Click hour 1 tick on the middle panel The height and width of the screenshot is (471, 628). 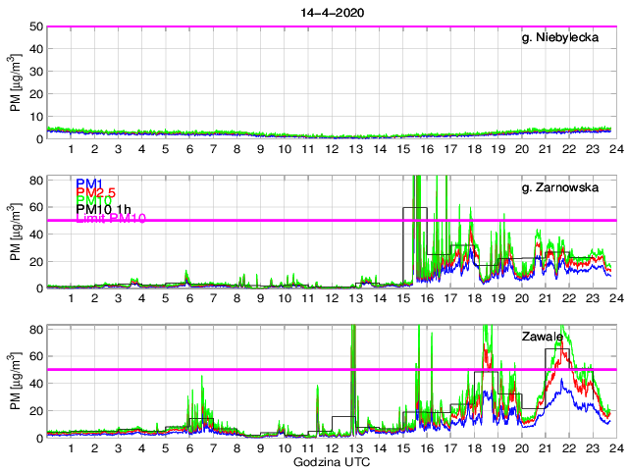(71, 297)
